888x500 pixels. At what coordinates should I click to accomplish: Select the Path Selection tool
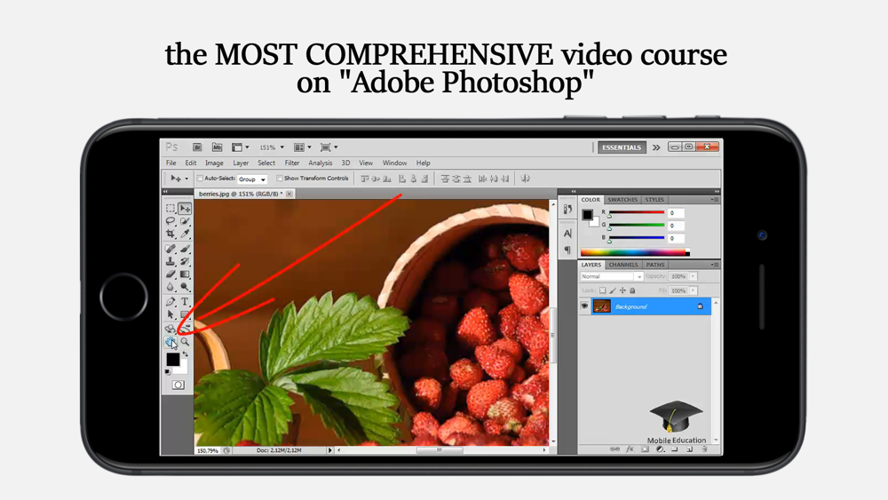(x=170, y=314)
